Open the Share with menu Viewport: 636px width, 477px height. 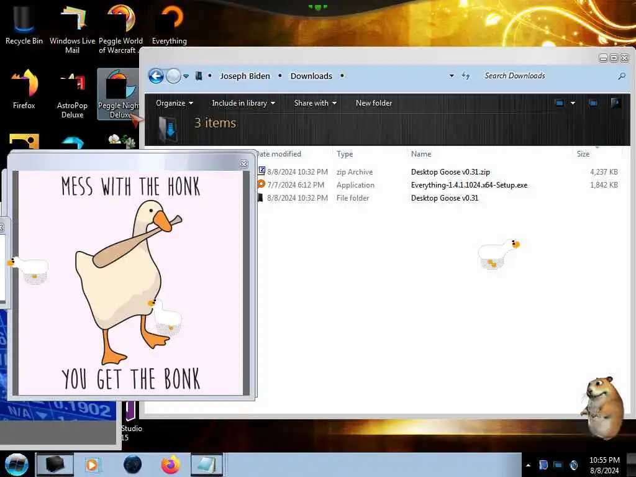pyautogui.click(x=315, y=103)
